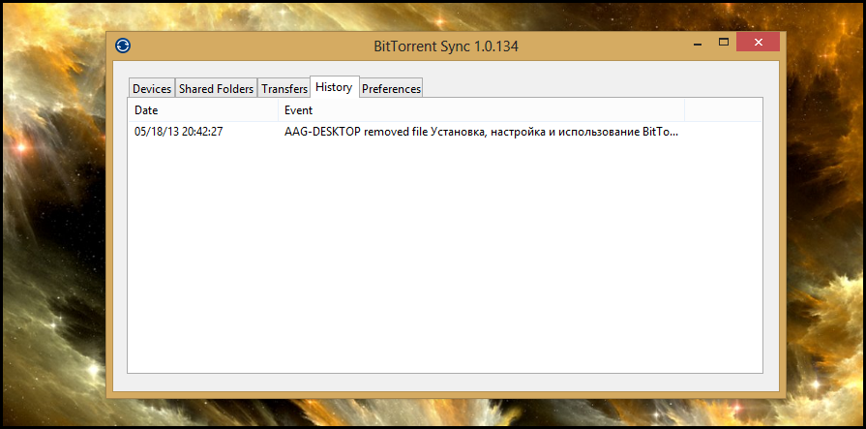Select the 05/18/13 20:42:27 date cell
The height and width of the screenshot is (429, 866).
tap(178, 132)
